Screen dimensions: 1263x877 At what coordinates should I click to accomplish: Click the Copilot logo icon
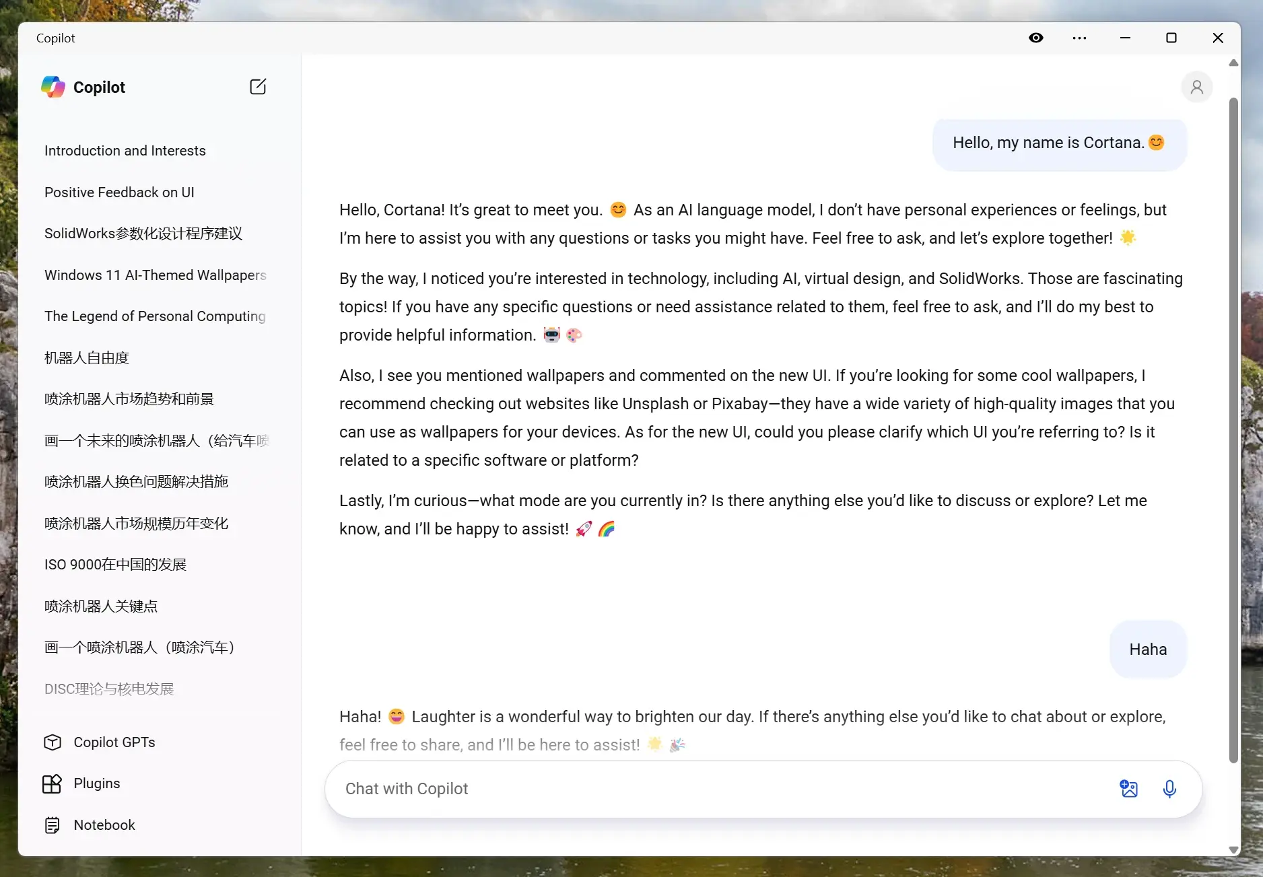click(x=53, y=87)
